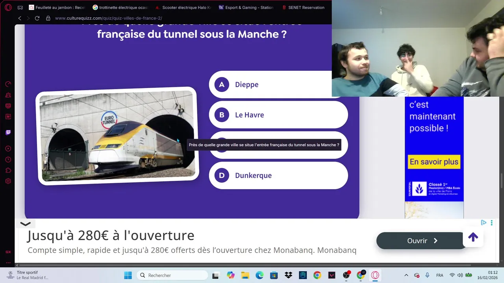Open the striped-screen sidebar icon
The height and width of the screenshot is (283, 504).
coord(8,106)
